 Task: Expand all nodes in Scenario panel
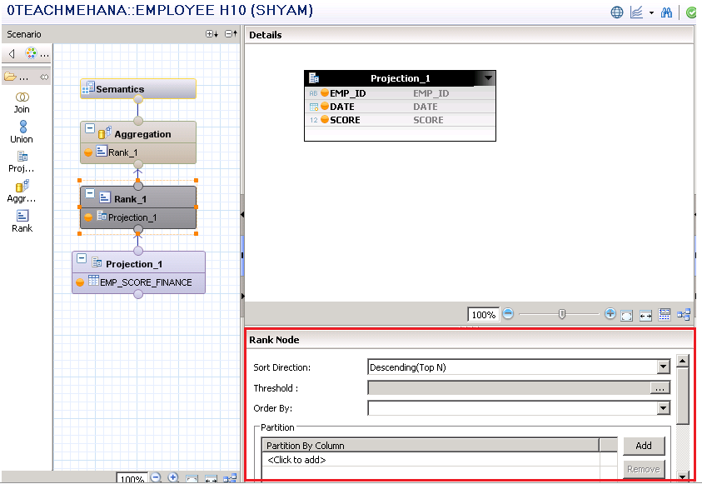click(x=212, y=34)
